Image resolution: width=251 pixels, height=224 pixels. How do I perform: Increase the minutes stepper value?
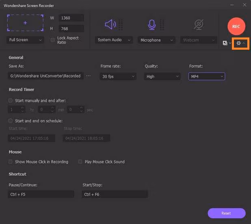point(52,108)
